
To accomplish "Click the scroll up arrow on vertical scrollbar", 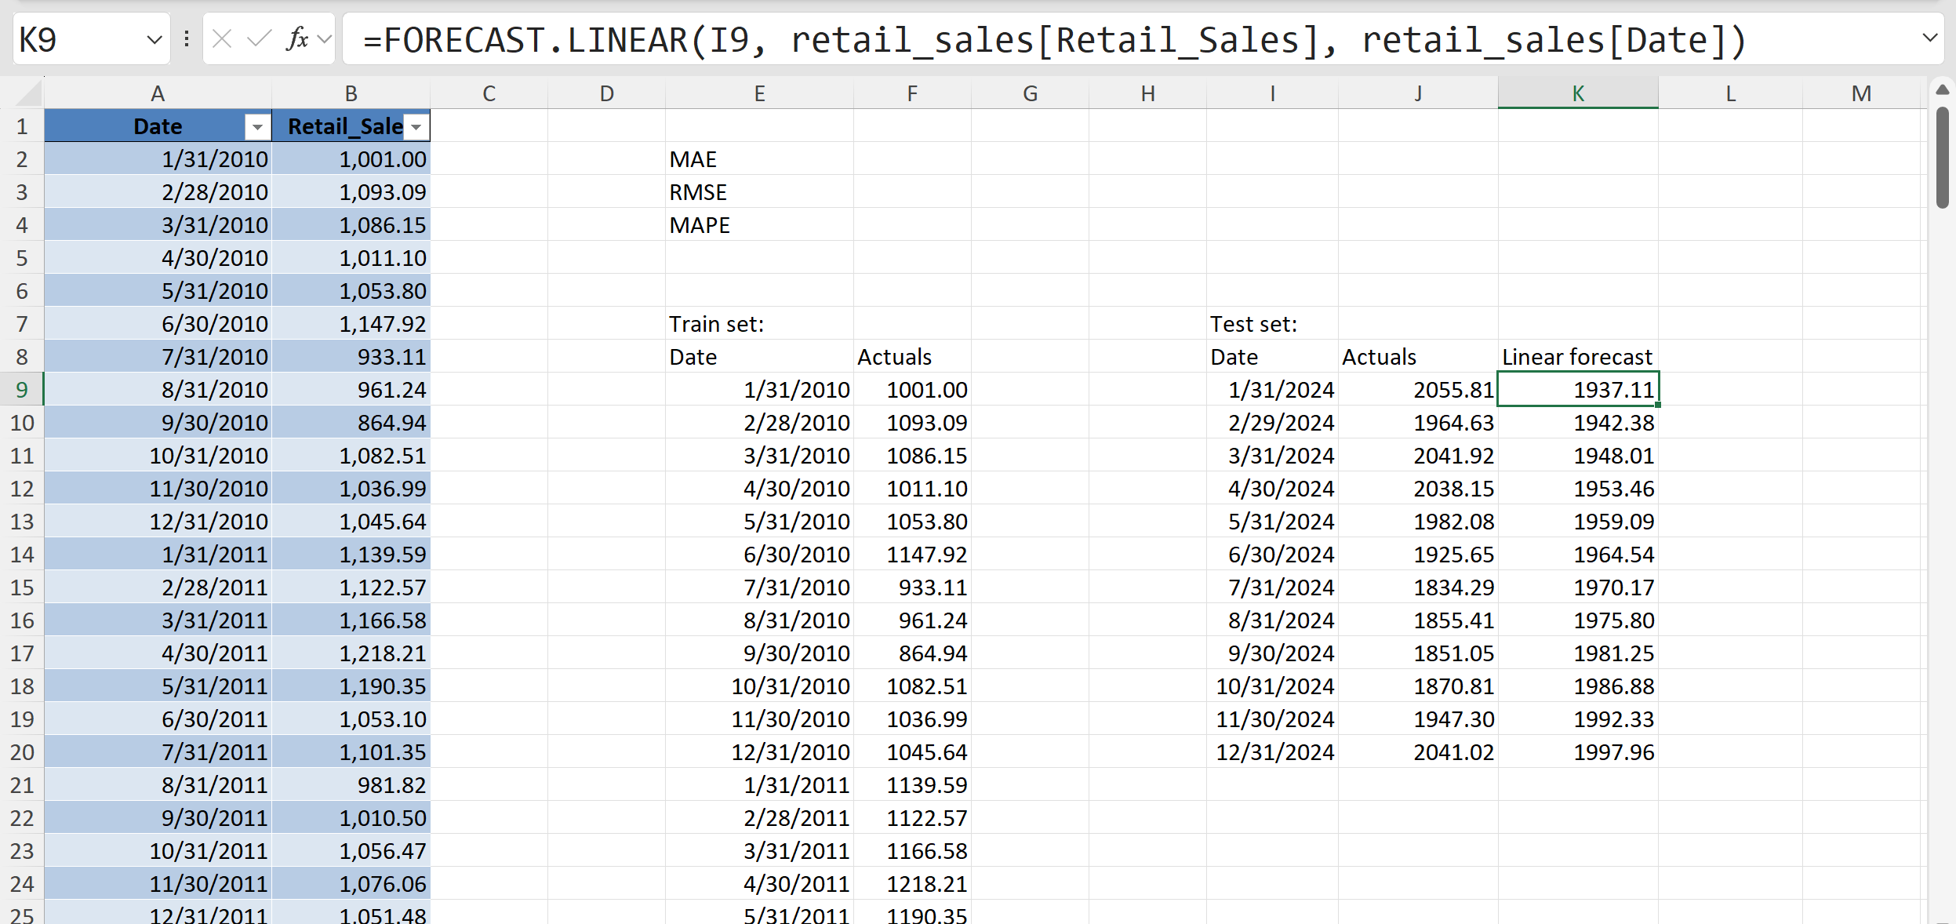I will click(x=1942, y=89).
